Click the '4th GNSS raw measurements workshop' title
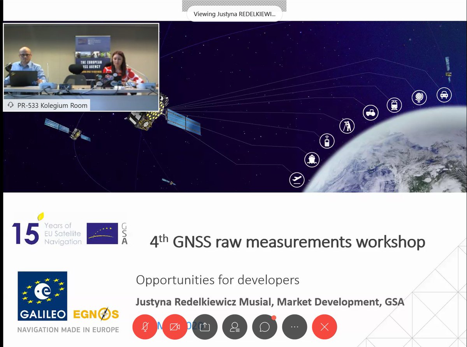The image size is (467, 347). pyautogui.click(x=288, y=242)
